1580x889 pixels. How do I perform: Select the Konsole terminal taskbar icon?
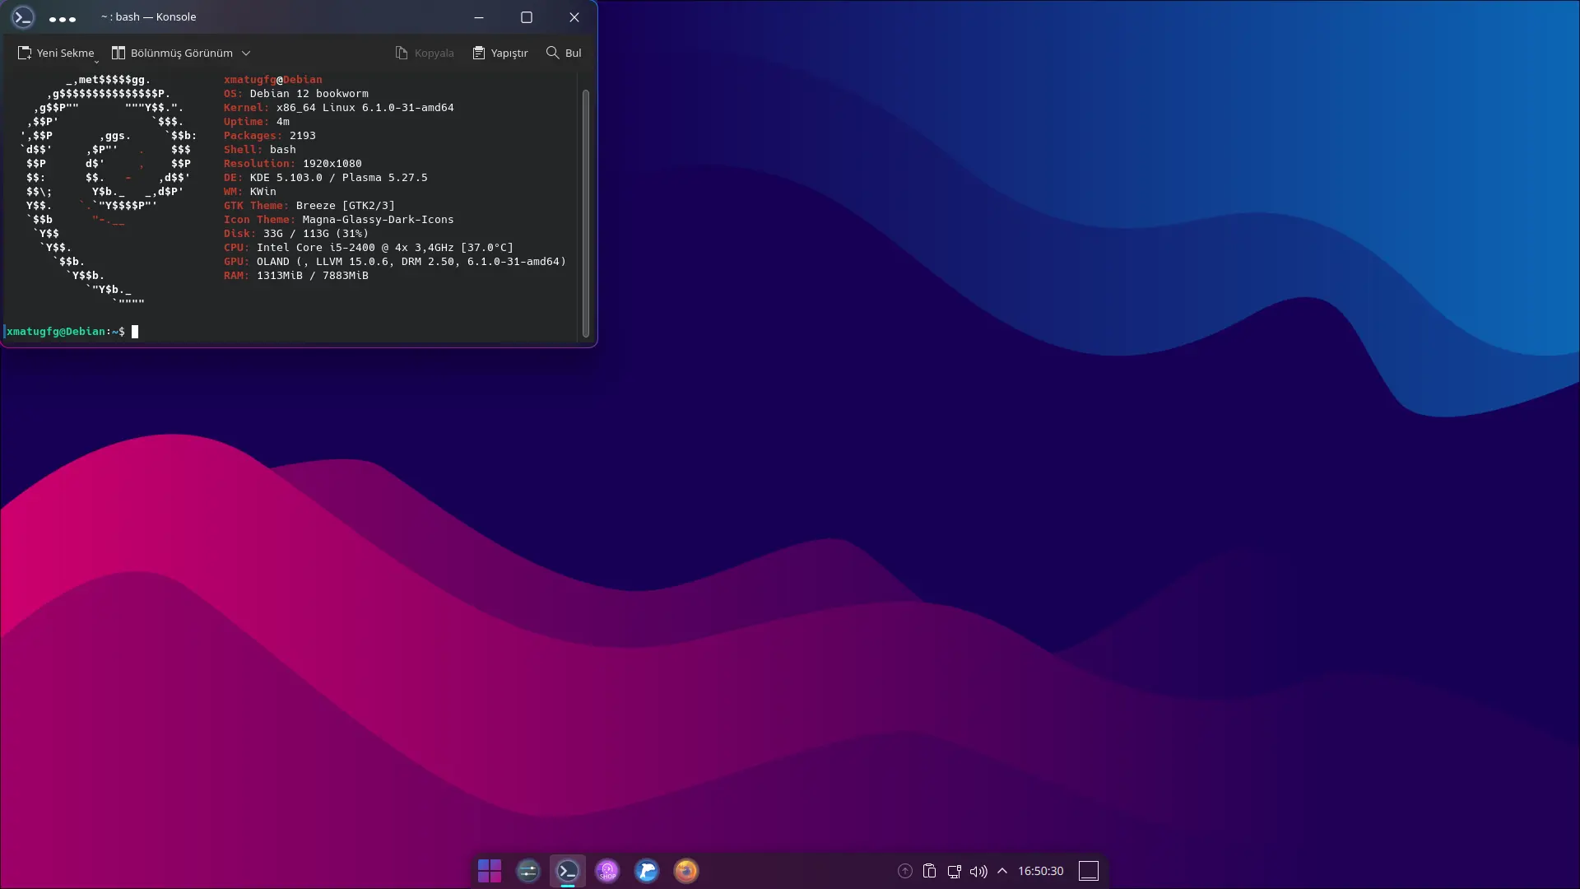coord(568,871)
